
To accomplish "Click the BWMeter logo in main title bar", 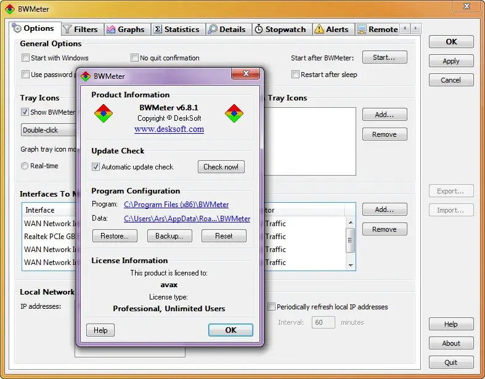I will coord(10,9).
